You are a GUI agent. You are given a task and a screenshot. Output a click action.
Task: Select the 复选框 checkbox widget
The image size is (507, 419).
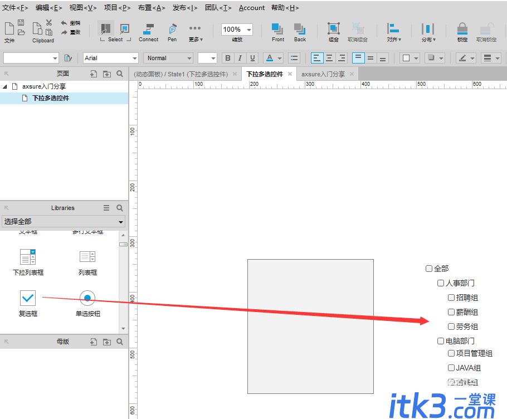pos(28,304)
